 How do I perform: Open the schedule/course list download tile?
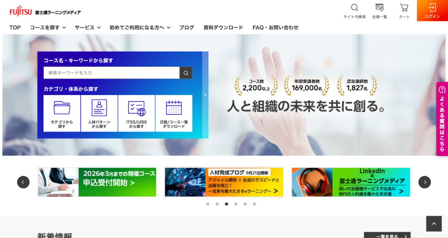[174, 113]
